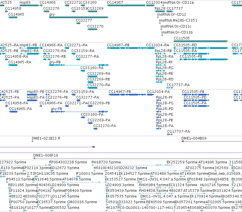Screen dimensions: 242x212
Task: Click the CG11505-PD protein label
Action: click(195, 97)
